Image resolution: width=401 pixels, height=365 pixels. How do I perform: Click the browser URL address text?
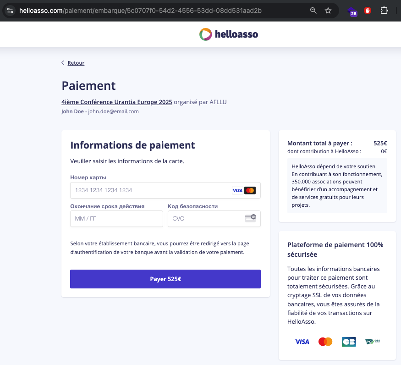point(140,11)
